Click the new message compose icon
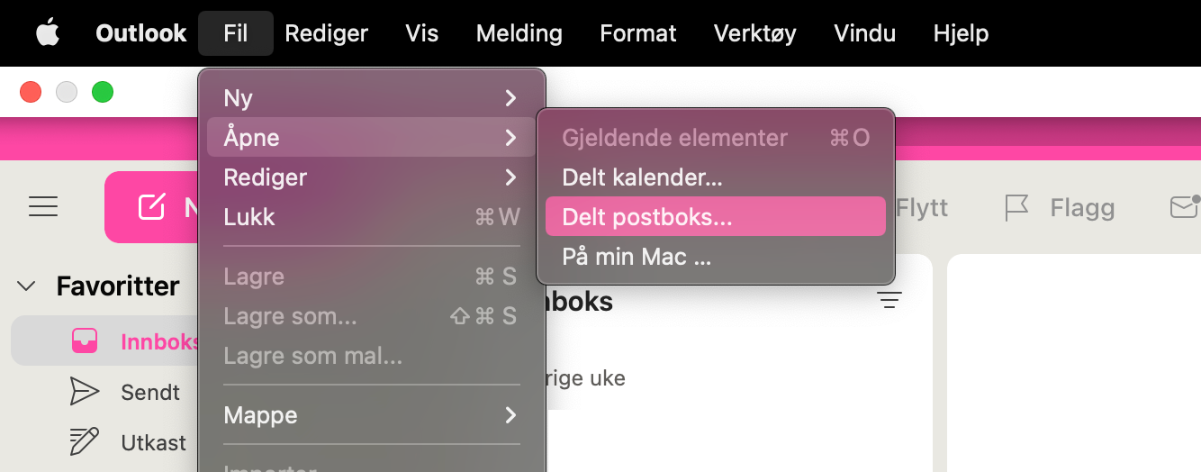This screenshot has height=472, width=1201. click(x=151, y=207)
